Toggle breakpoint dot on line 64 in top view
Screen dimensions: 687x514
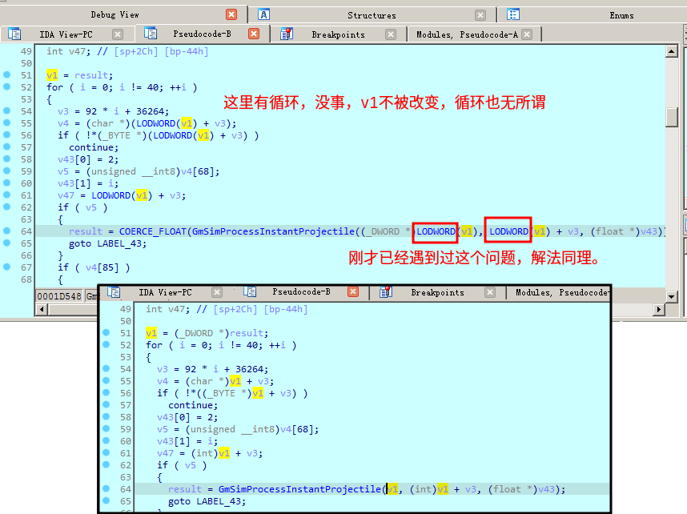6,231
